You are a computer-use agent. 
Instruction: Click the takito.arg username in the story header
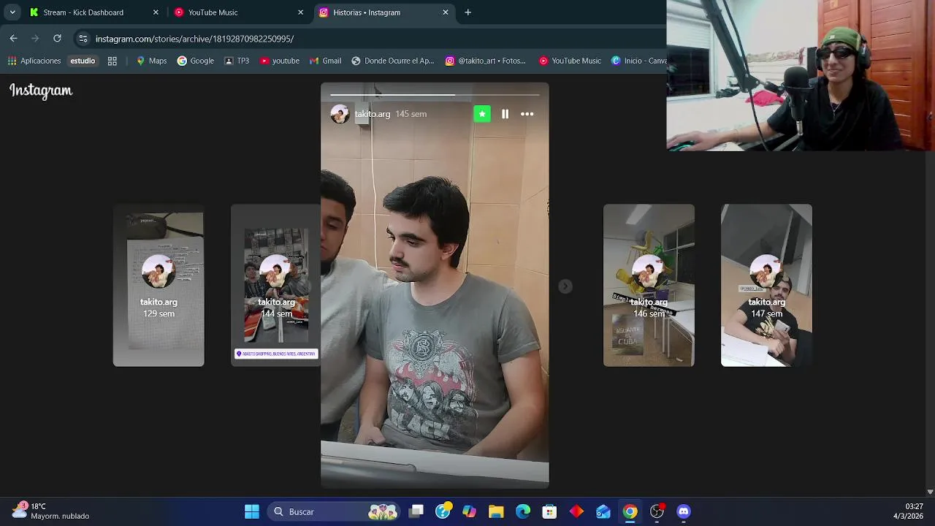click(373, 114)
